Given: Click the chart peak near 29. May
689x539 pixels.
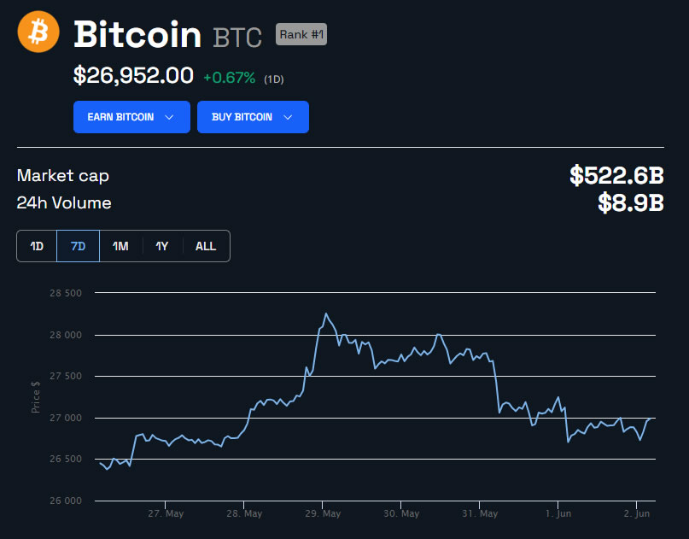Looking at the screenshot, I should 325,313.
